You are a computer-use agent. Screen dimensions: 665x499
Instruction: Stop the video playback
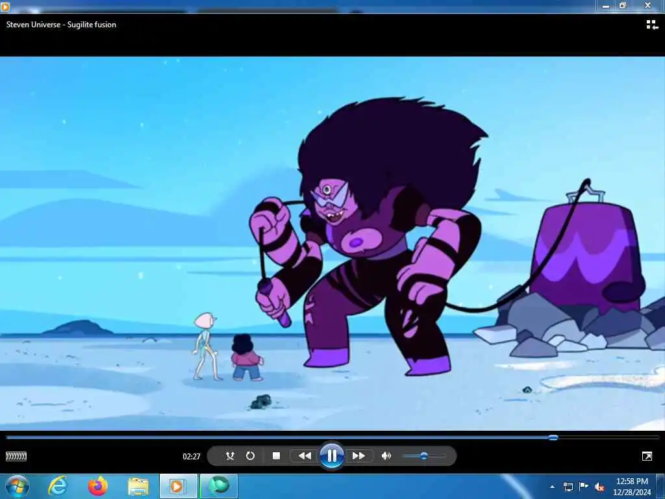point(276,455)
